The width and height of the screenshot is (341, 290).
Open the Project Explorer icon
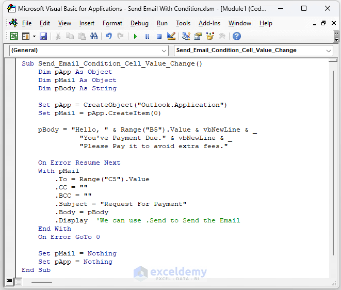click(186, 36)
